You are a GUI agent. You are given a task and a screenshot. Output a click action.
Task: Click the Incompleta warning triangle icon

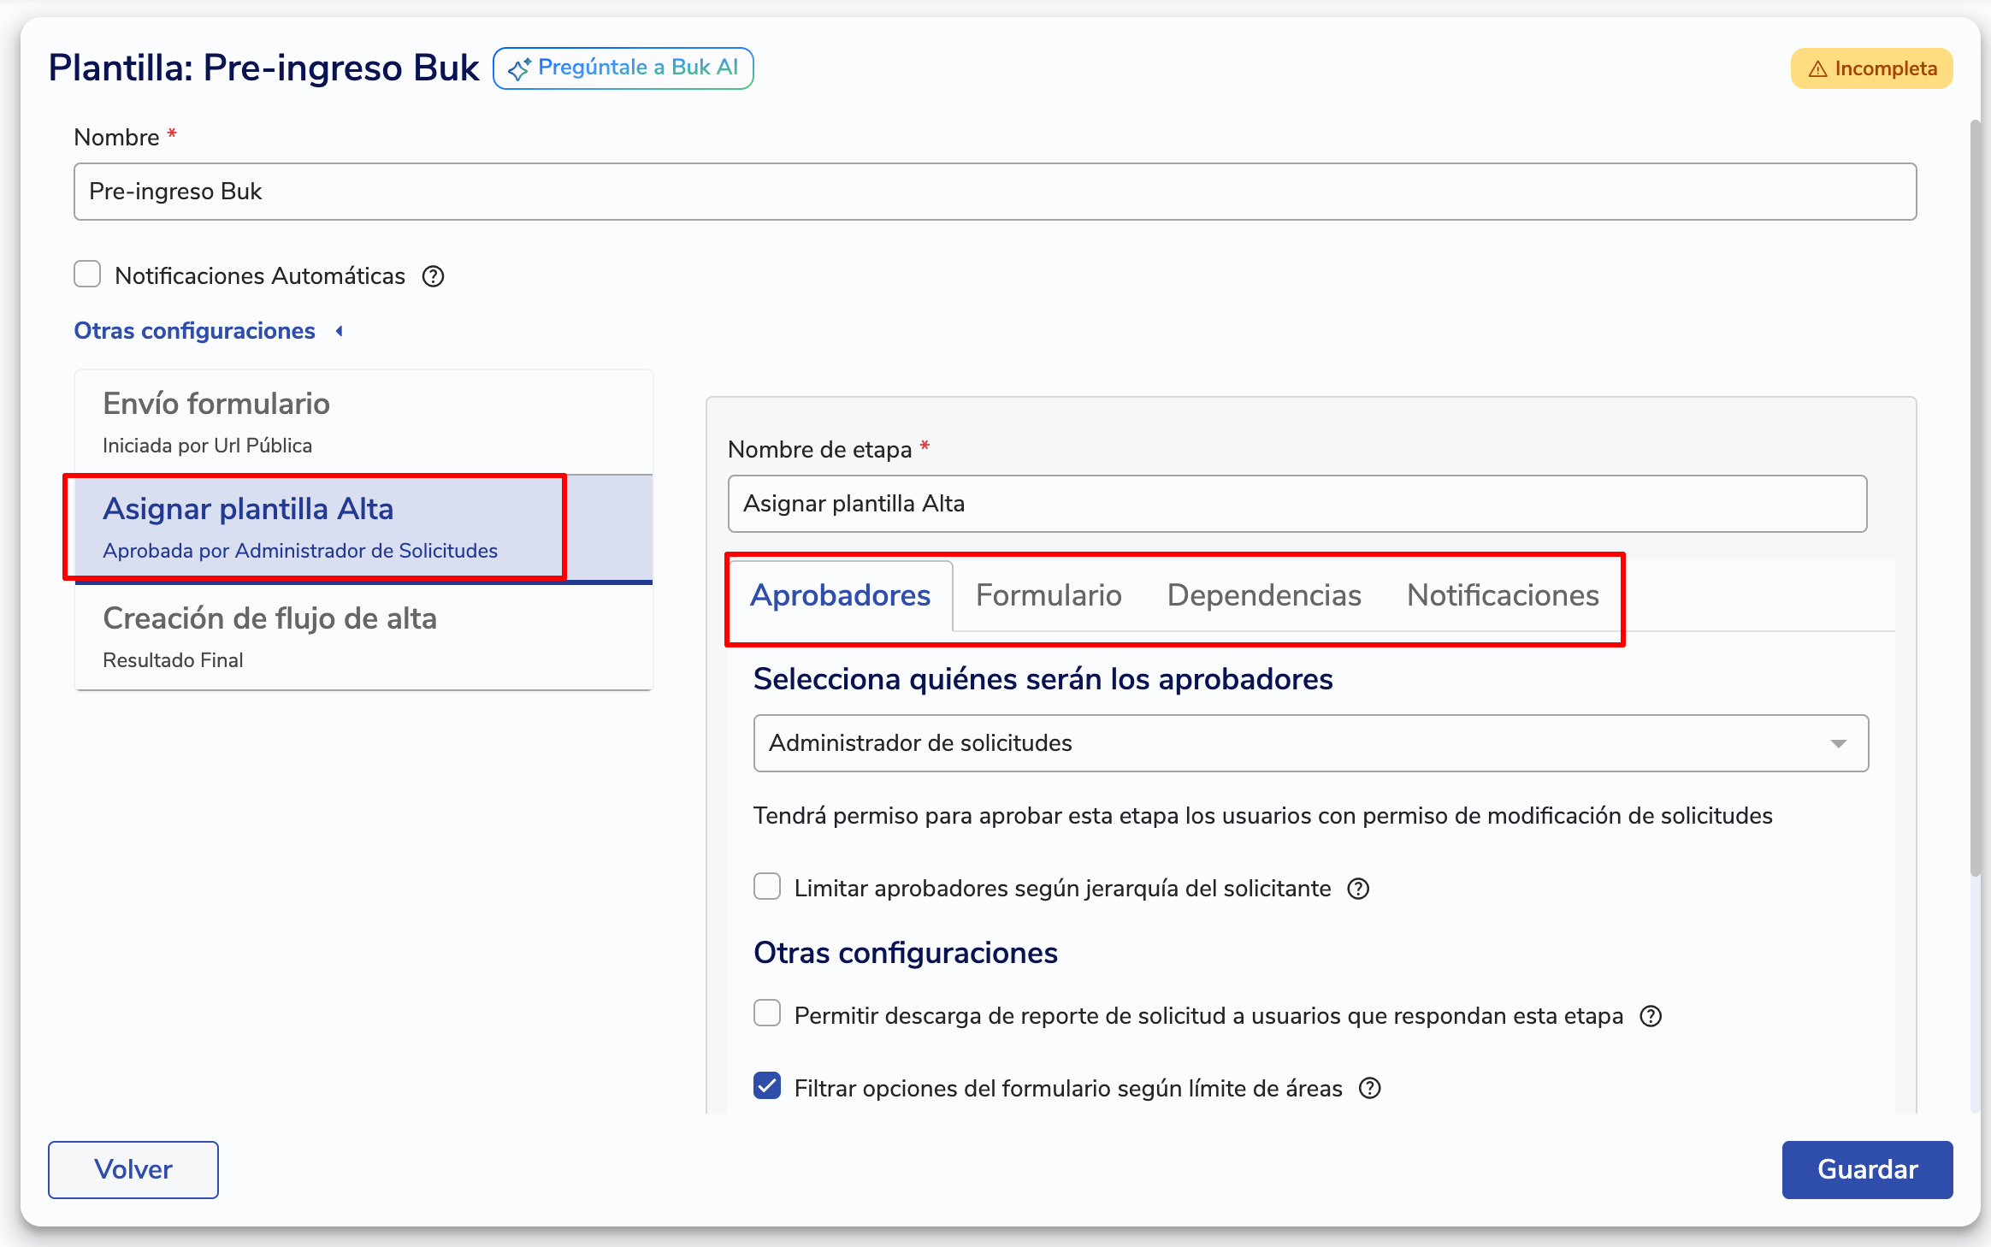(1817, 69)
